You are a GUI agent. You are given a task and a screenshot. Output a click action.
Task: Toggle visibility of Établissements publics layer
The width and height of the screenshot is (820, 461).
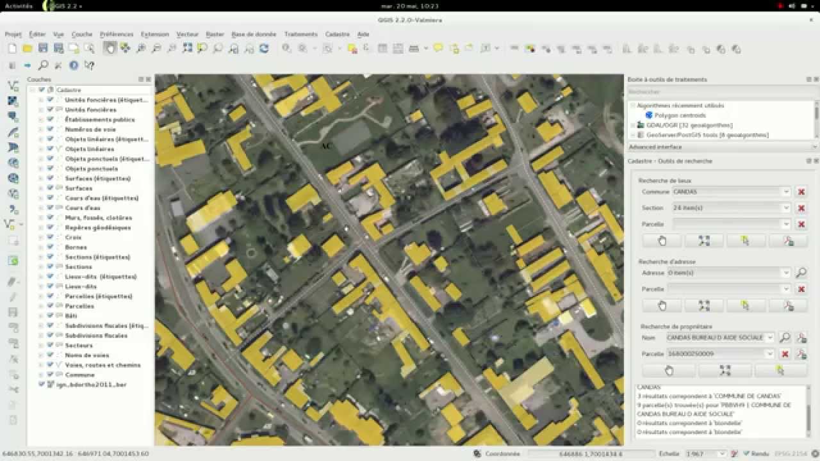click(50, 120)
